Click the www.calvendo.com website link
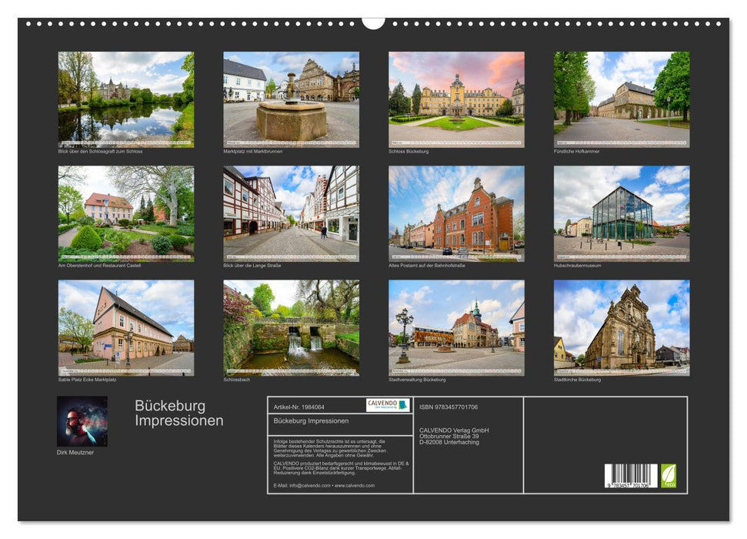The width and height of the screenshot is (747, 539). 355,486
